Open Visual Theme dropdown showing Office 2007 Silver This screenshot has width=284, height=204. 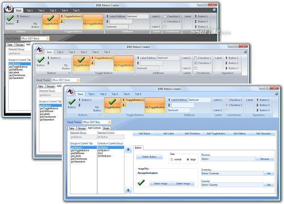click(x=78, y=80)
